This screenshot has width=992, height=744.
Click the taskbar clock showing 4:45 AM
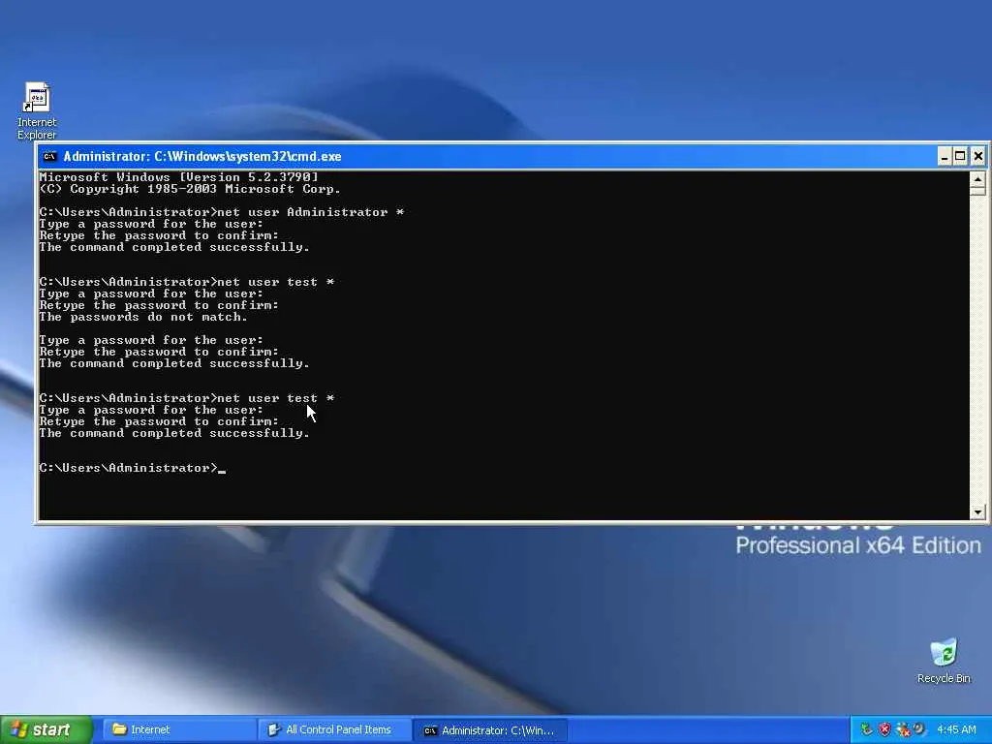[x=956, y=729]
